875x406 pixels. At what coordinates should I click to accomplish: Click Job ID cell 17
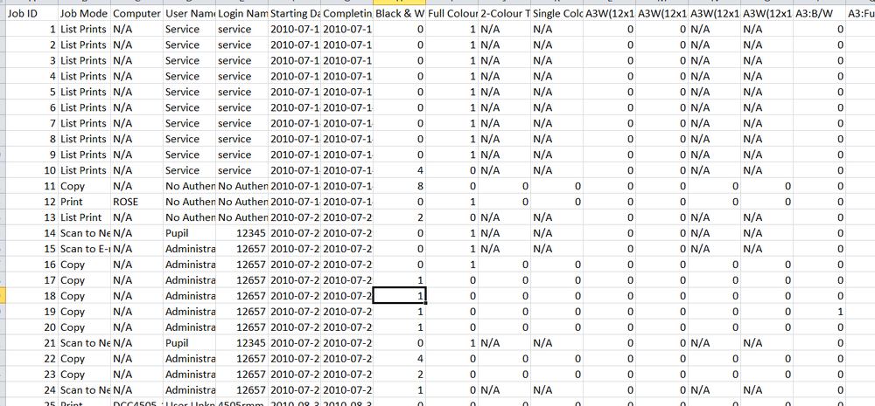[31, 279]
